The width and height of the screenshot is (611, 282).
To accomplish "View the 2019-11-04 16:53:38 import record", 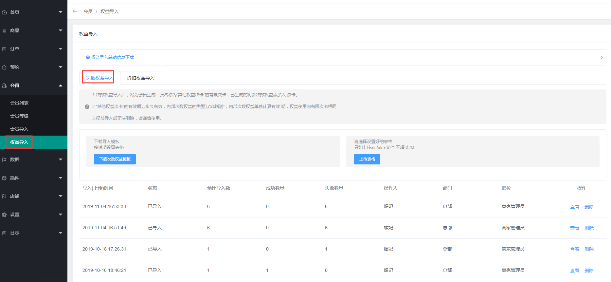I will tap(574, 207).
